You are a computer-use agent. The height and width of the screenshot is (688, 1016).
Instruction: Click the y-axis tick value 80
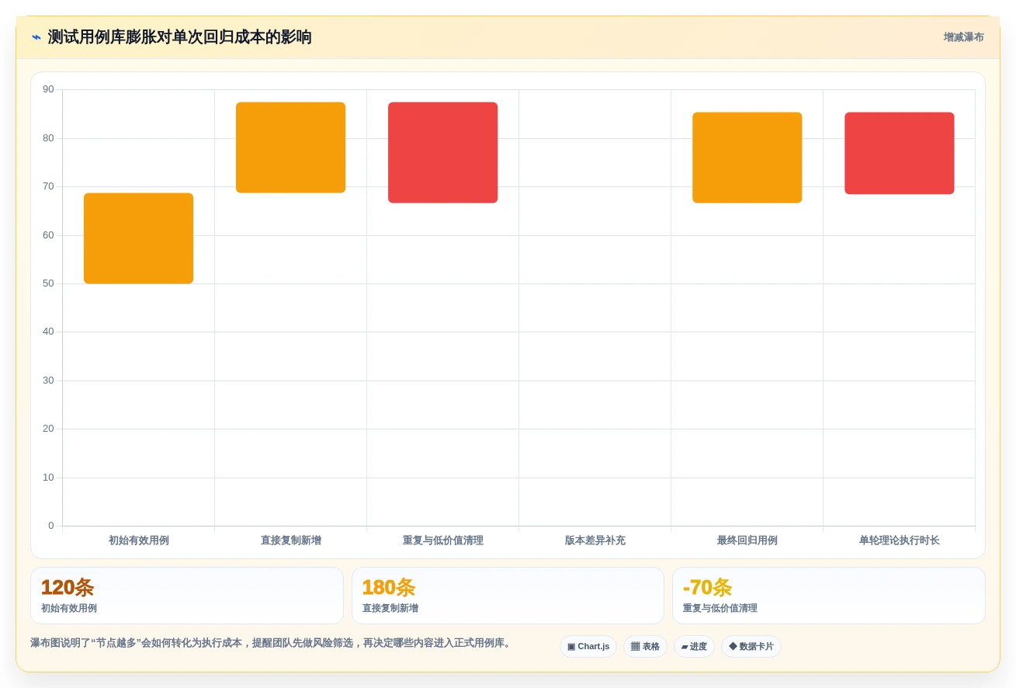click(48, 138)
